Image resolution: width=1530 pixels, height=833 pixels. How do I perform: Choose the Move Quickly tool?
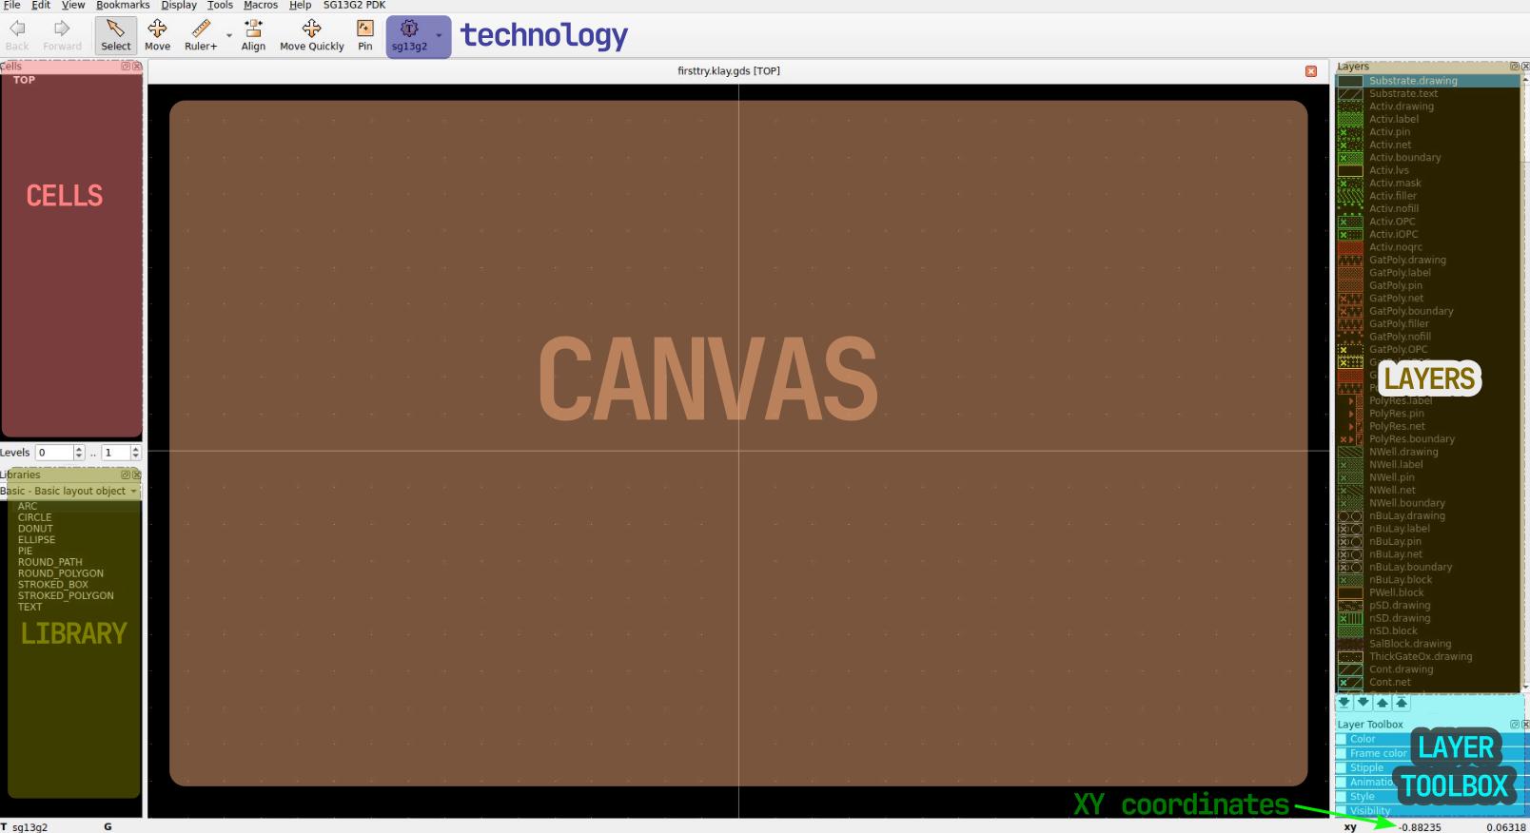[311, 35]
